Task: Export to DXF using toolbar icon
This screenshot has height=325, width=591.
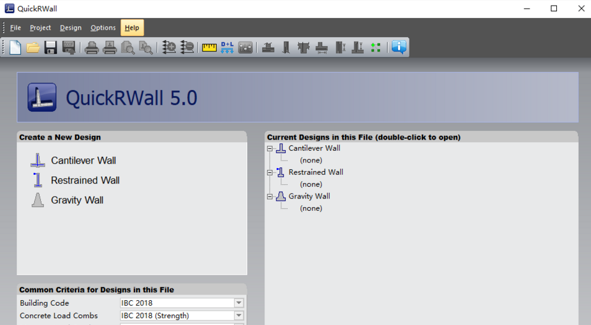Action: pyautogui.click(x=69, y=48)
